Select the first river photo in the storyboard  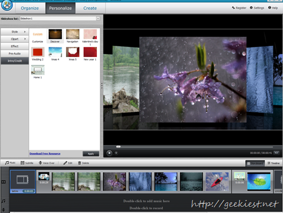pos(63,181)
